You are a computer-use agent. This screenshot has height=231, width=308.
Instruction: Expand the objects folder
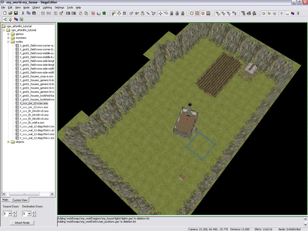[x=8, y=142]
